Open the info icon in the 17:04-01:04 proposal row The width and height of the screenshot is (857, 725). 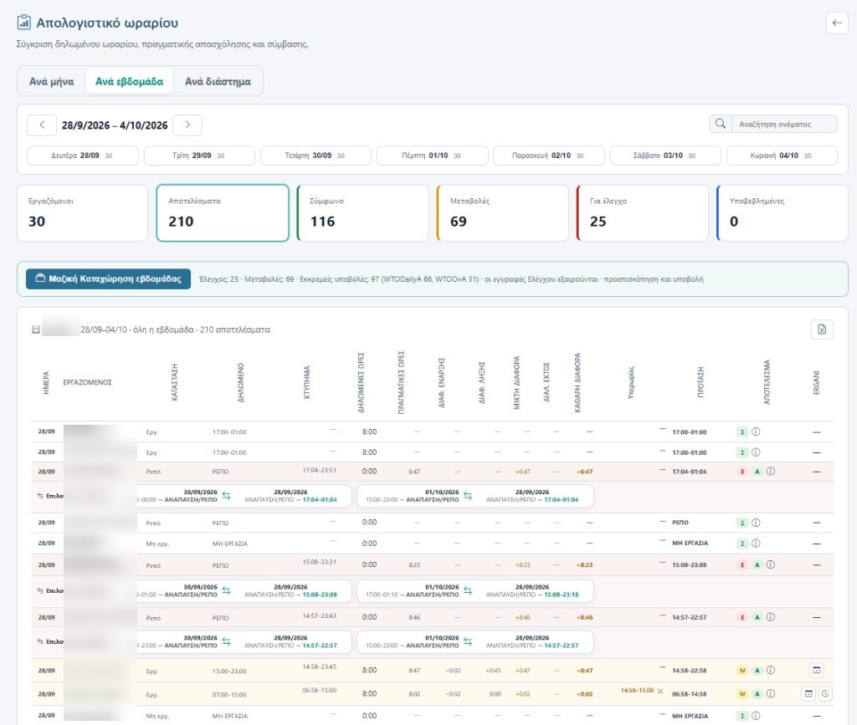(771, 471)
